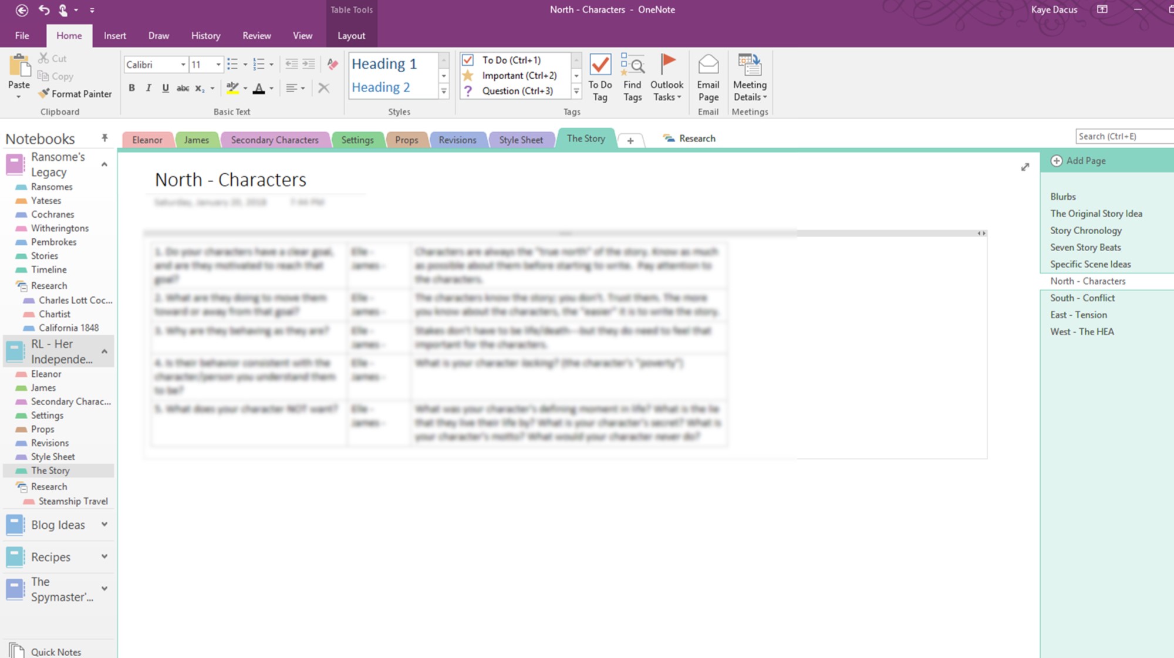Click the Email Page envelope icon

click(708, 65)
